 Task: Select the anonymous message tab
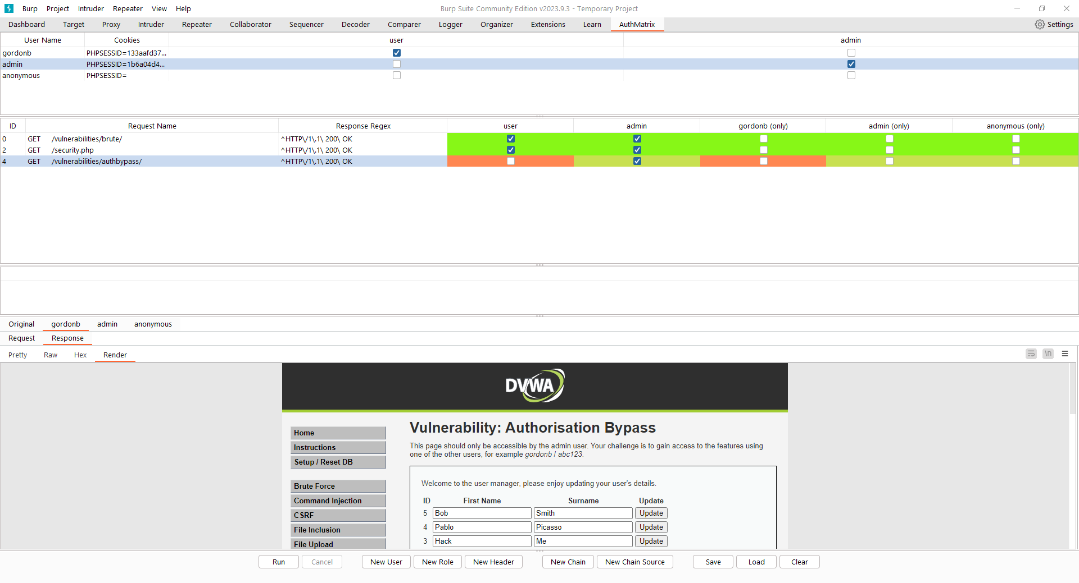pos(153,324)
